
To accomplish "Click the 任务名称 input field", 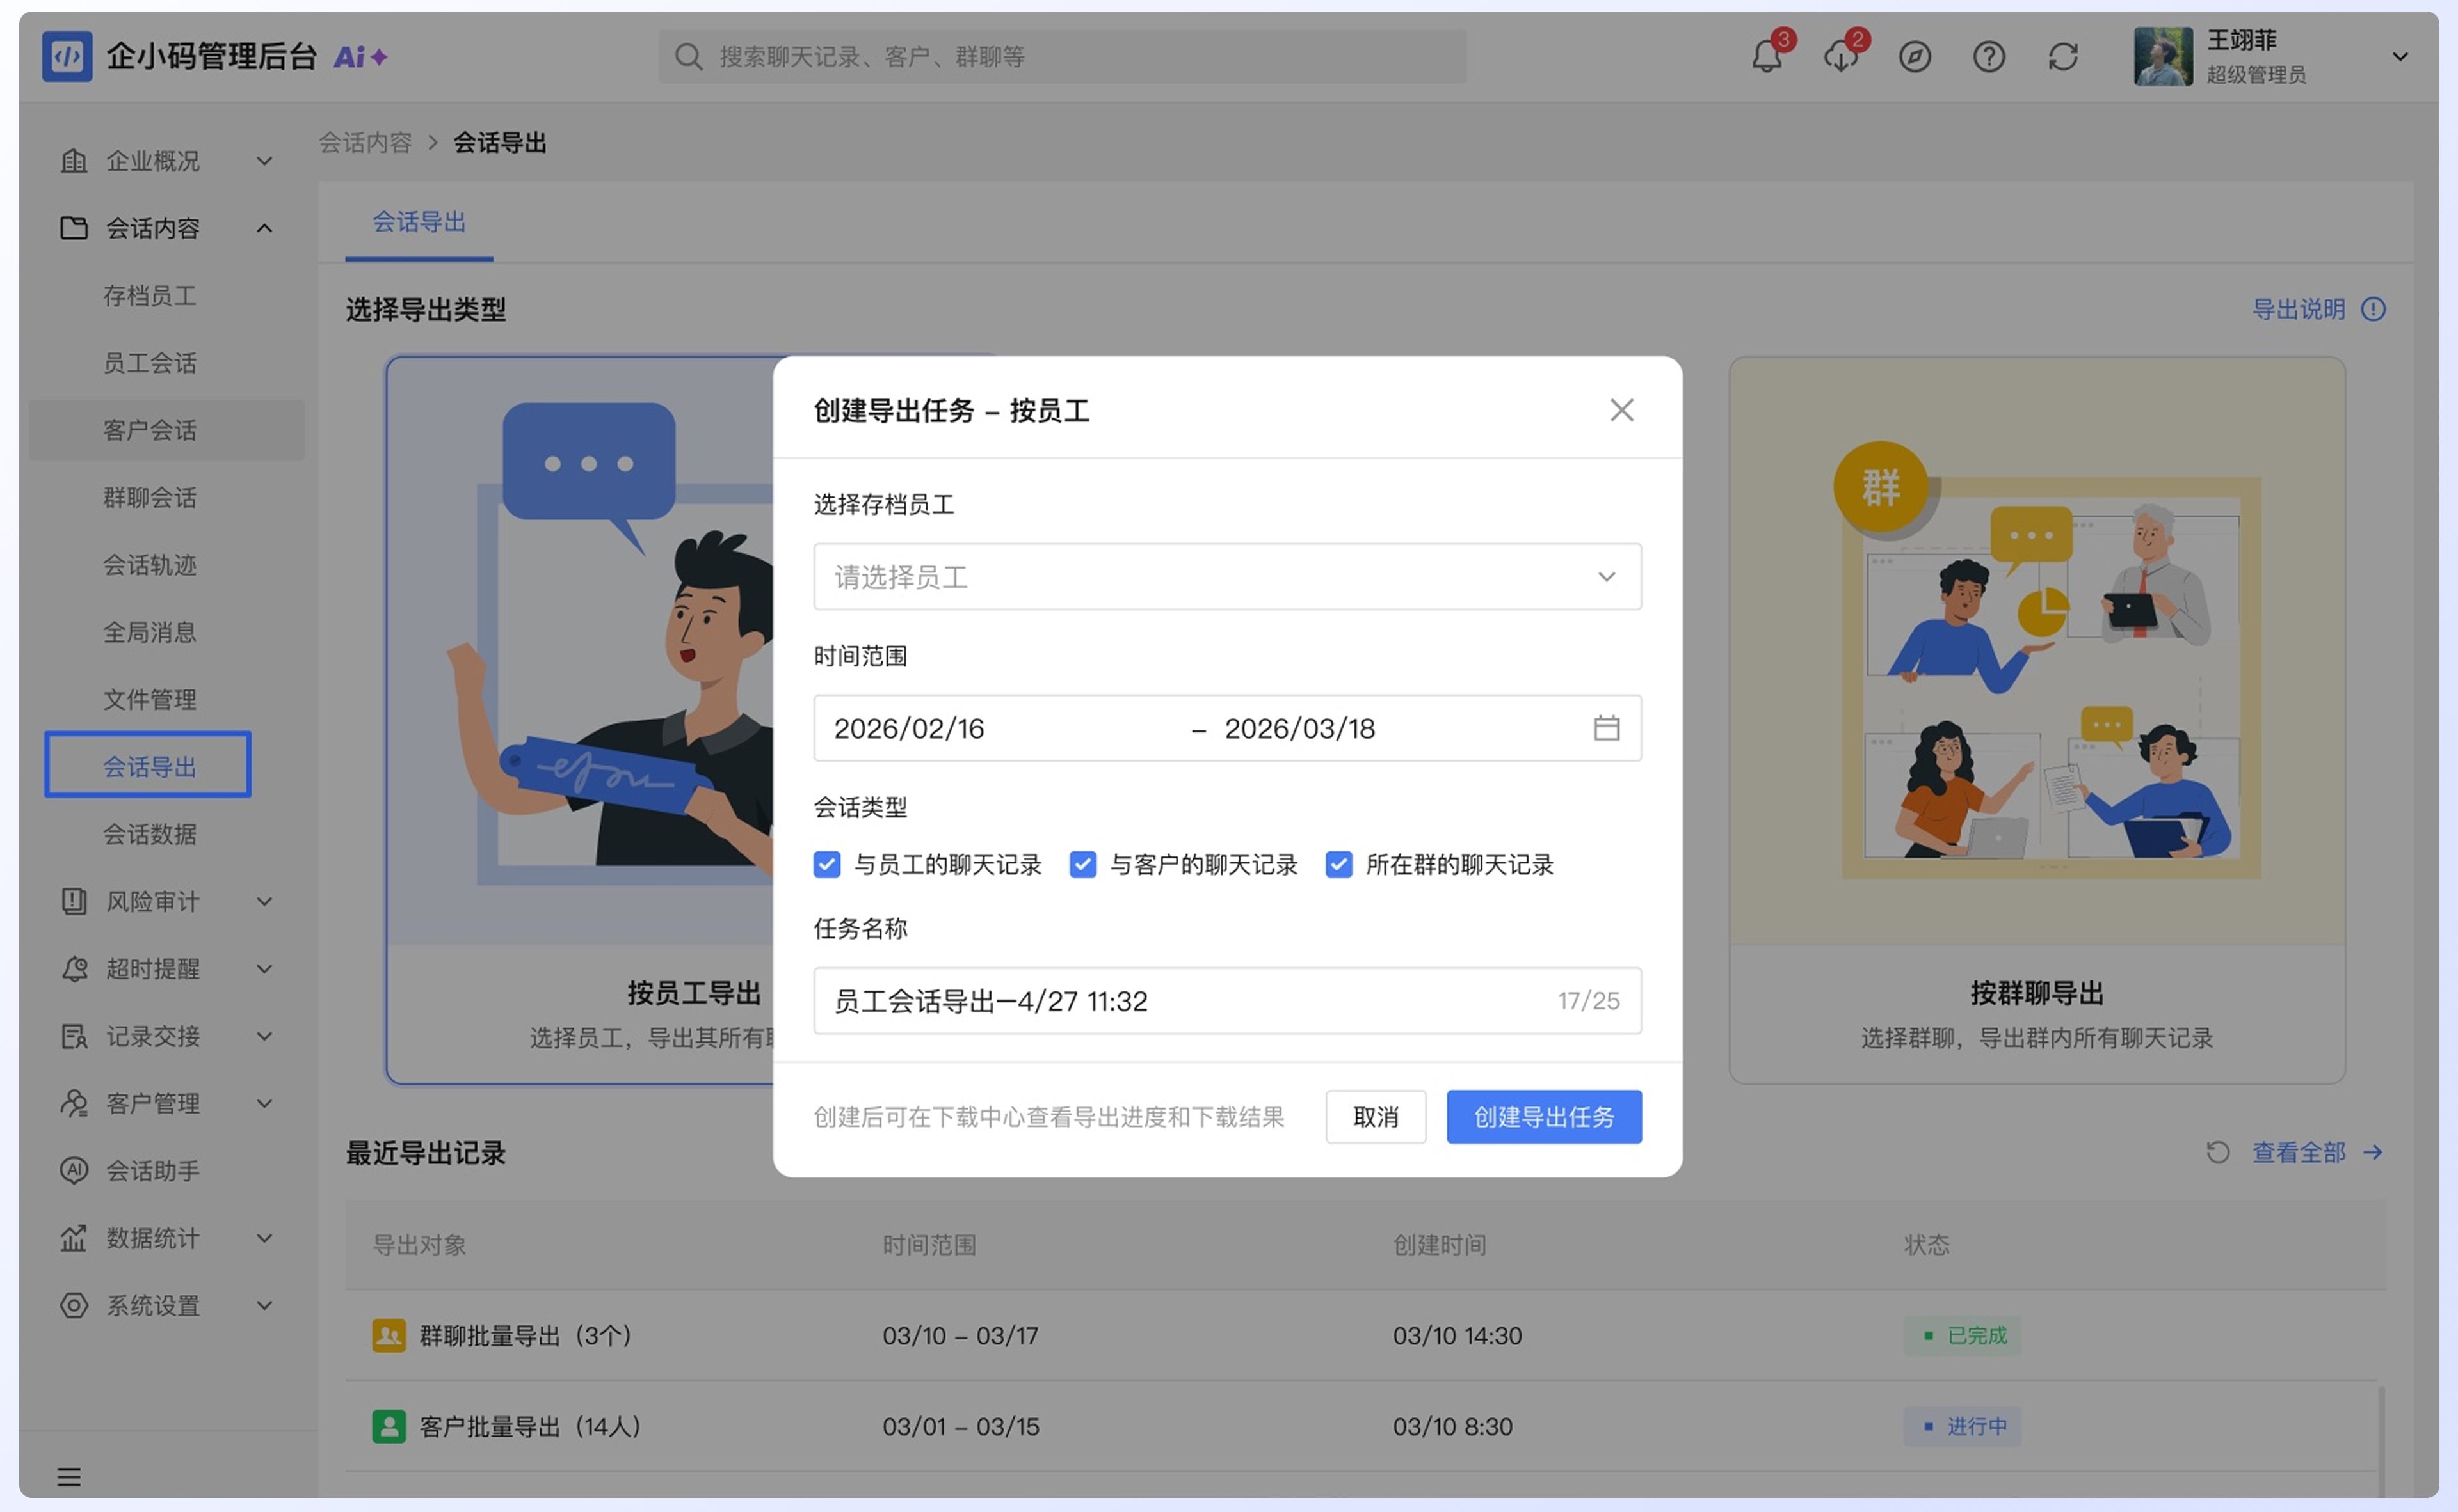I will (x=1227, y=1000).
